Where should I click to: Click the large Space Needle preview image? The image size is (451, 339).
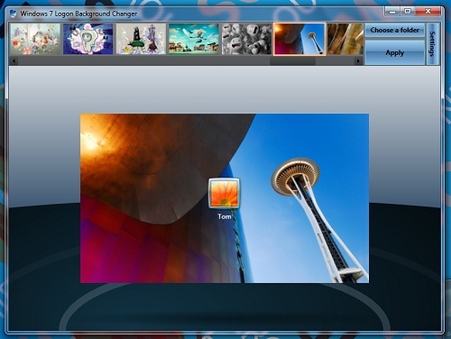pyautogui.click(x=225, y=198)
